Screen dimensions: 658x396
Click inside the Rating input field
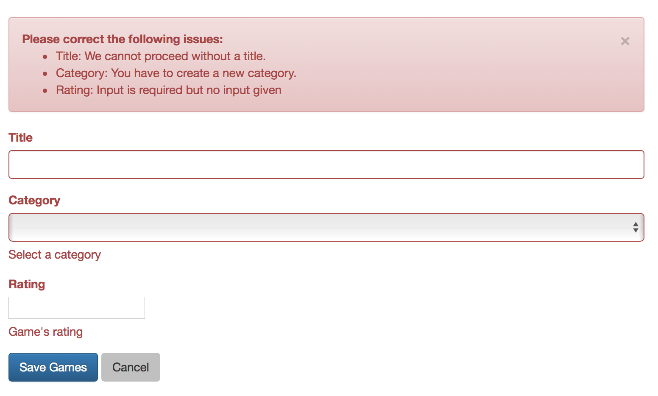pos(76,307)
